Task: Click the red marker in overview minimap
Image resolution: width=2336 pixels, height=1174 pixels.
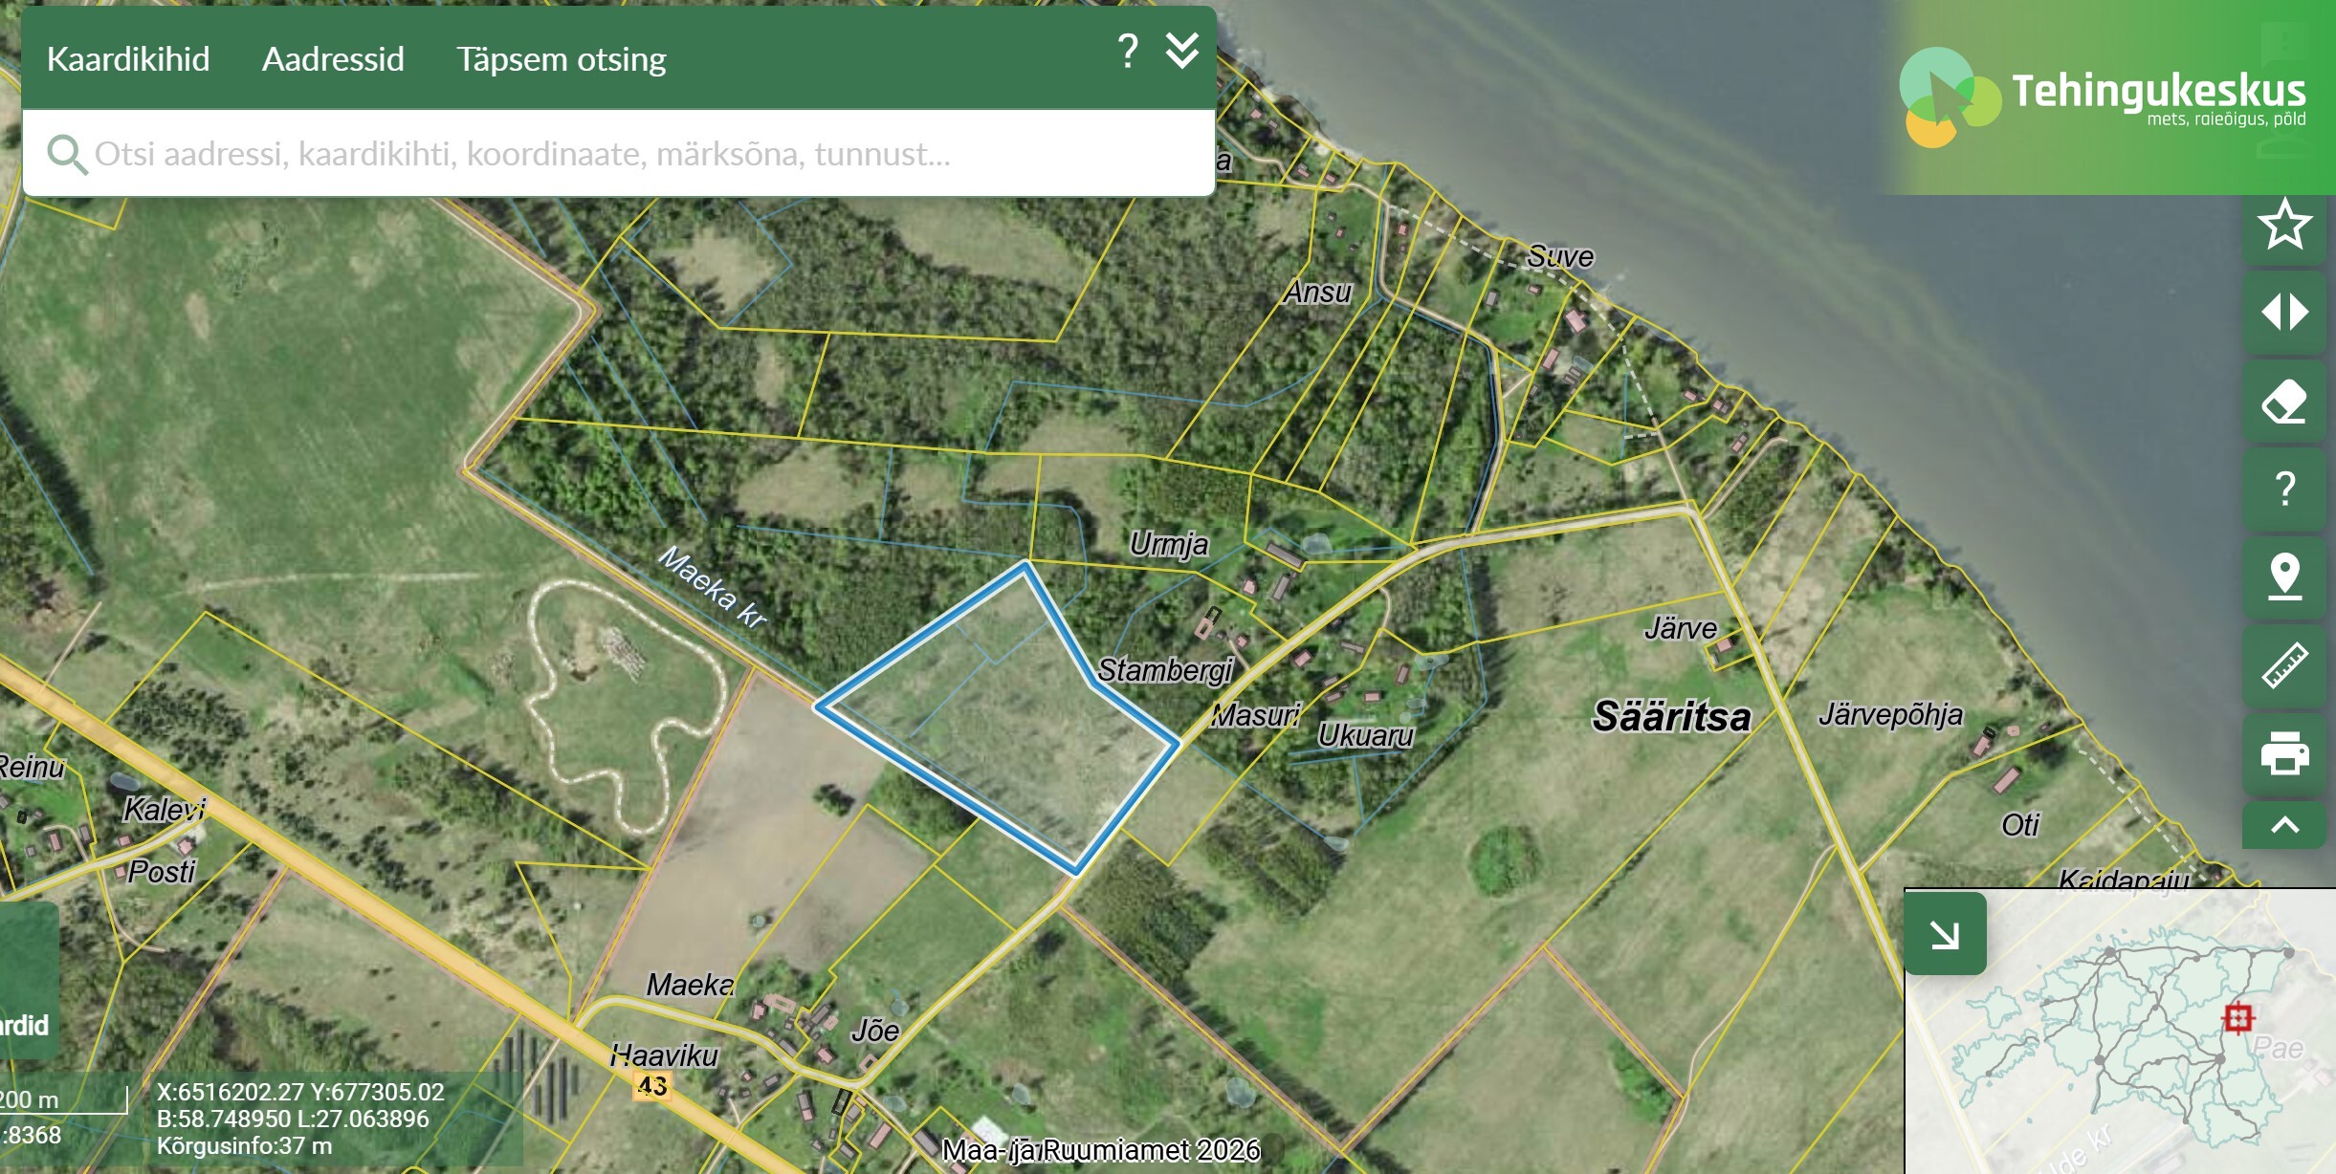Action: 2237,1017
